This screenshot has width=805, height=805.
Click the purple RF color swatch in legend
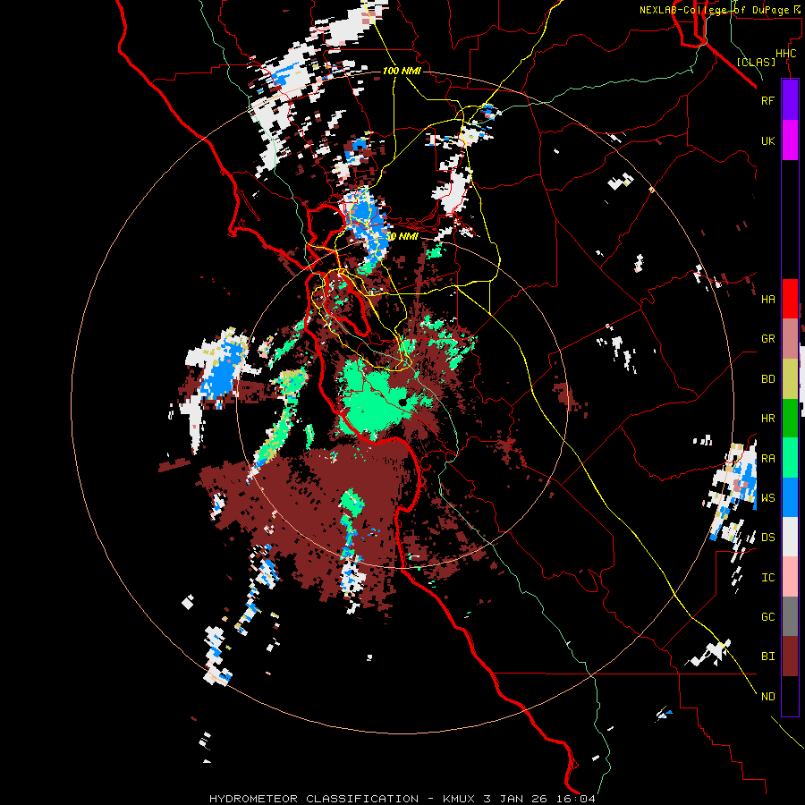(790, 100)
